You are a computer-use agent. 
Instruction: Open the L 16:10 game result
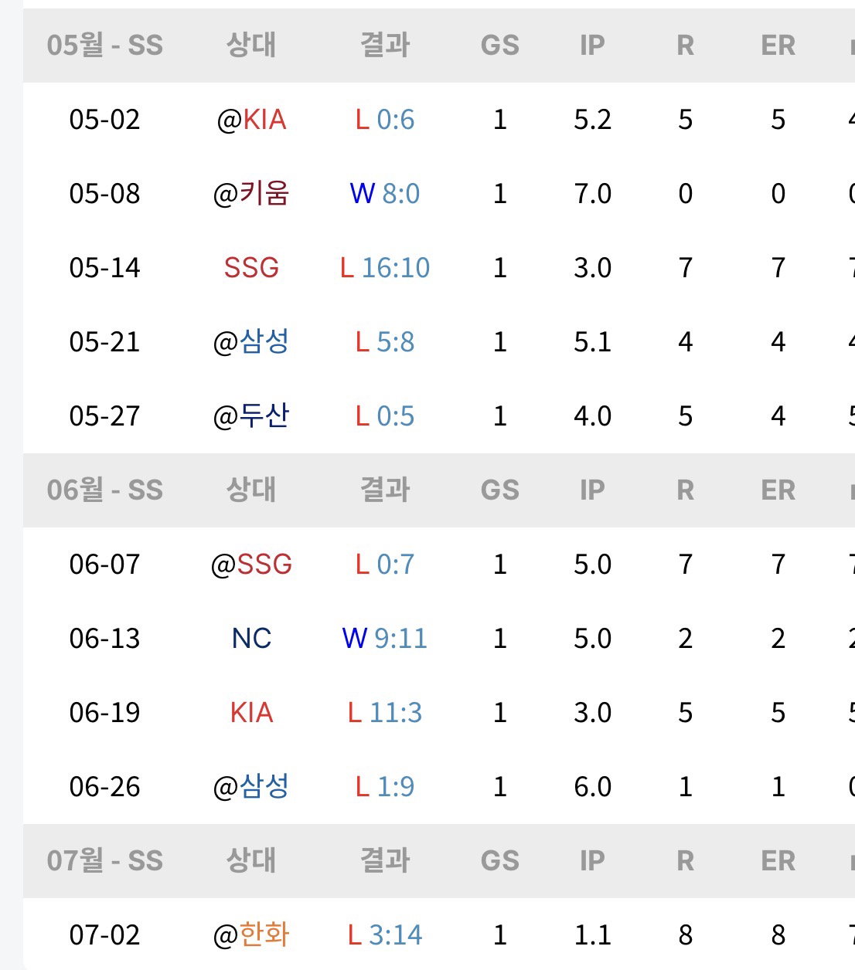[385, 268]
